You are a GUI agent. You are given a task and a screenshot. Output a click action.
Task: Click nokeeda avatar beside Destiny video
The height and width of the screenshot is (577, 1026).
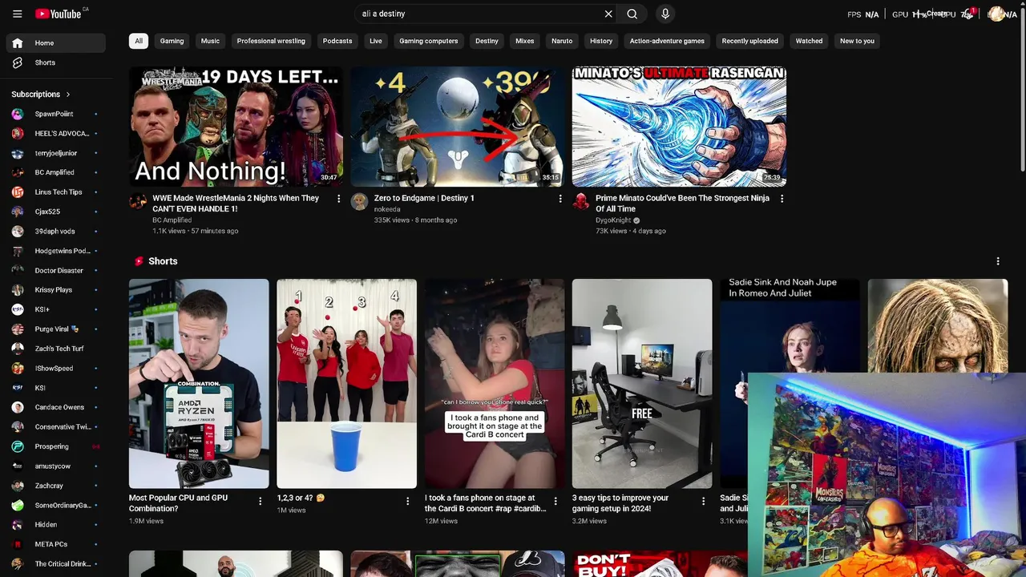tap(359, 201)
